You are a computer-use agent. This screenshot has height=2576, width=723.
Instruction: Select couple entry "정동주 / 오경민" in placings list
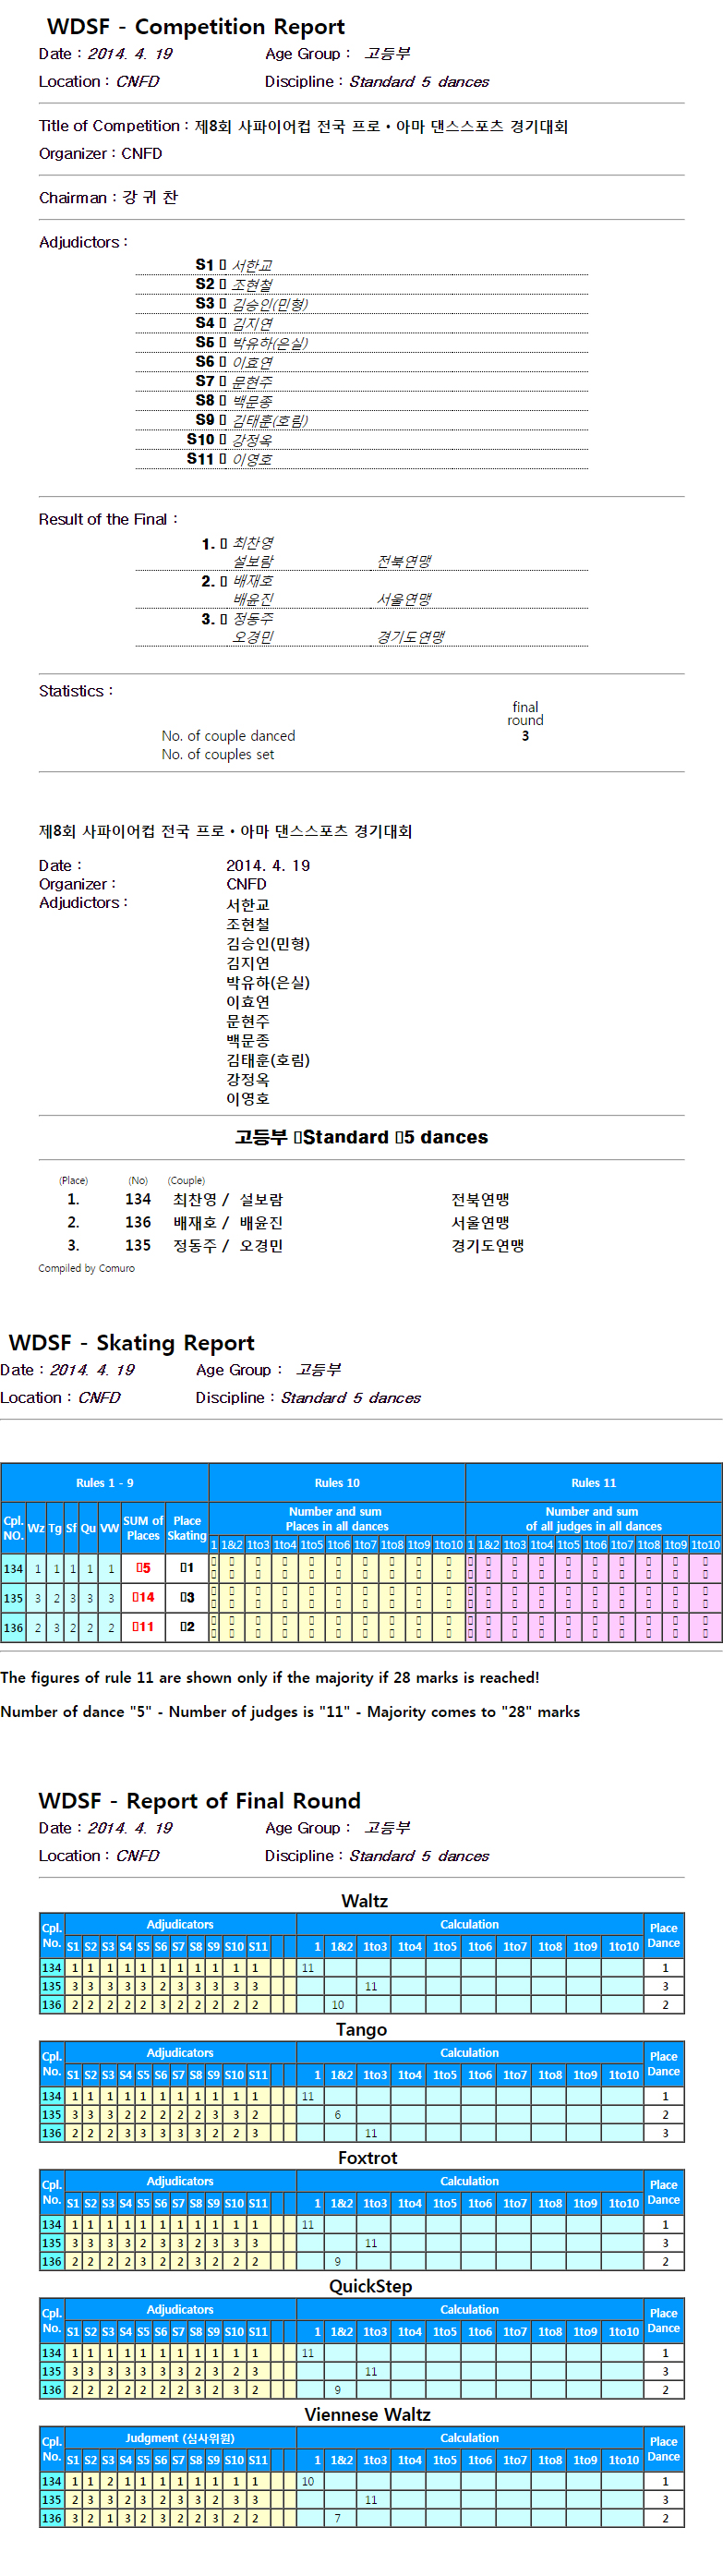click(228, 1246)
